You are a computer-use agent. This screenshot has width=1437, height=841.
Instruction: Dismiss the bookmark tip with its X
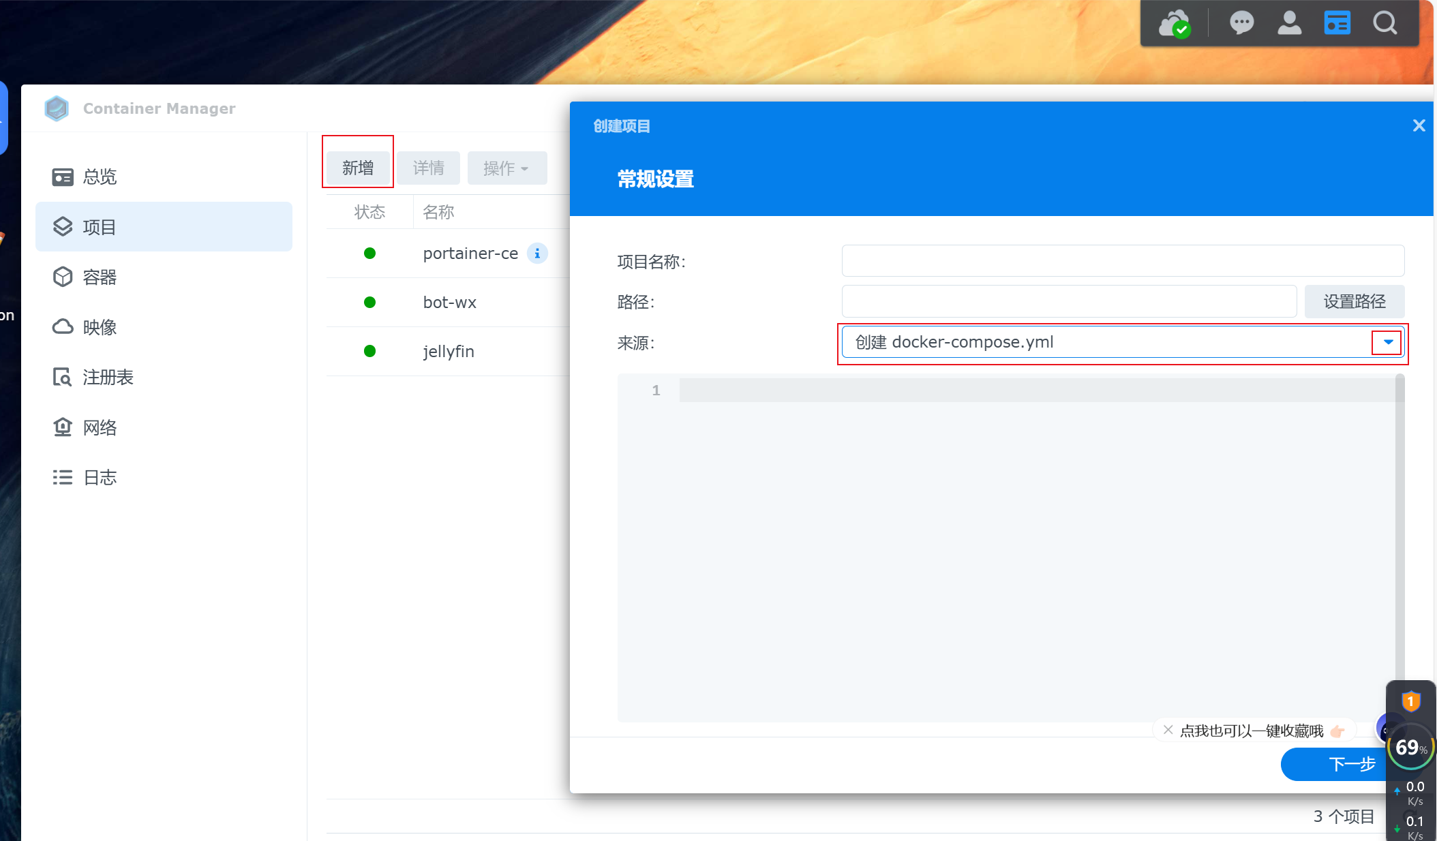1168,730
